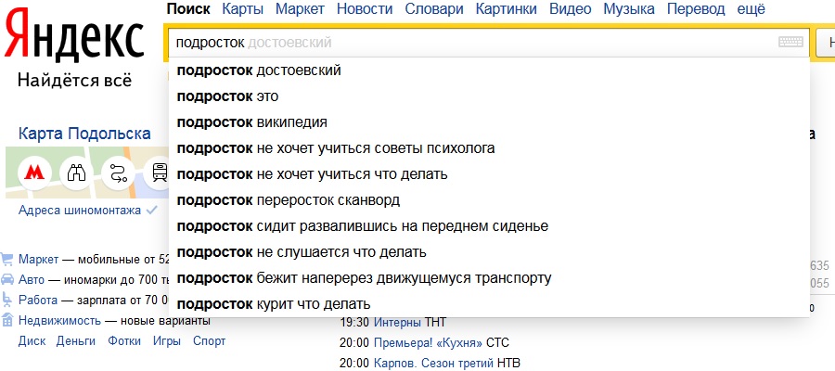Click the binoculars panorama icon
Viewport: 835px width, 371px height.
(75, 173)
